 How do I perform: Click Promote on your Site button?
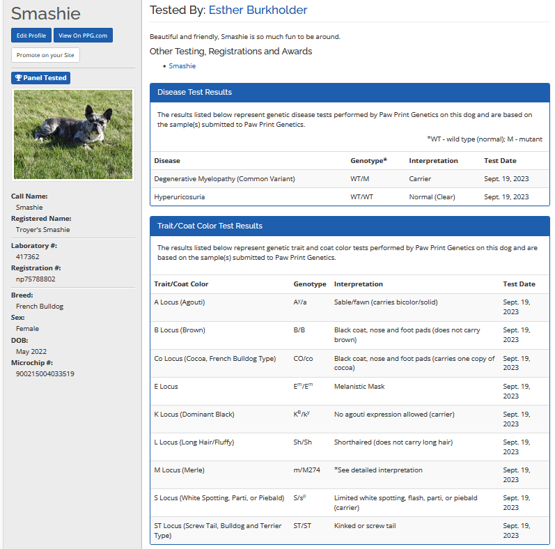pyautogui.click(x=46, y=55)
